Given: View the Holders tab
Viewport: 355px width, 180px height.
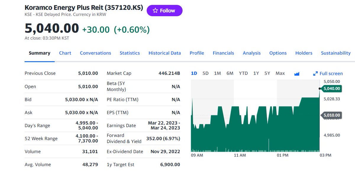Looking at the screenshot, I should (x=304, y=53).
